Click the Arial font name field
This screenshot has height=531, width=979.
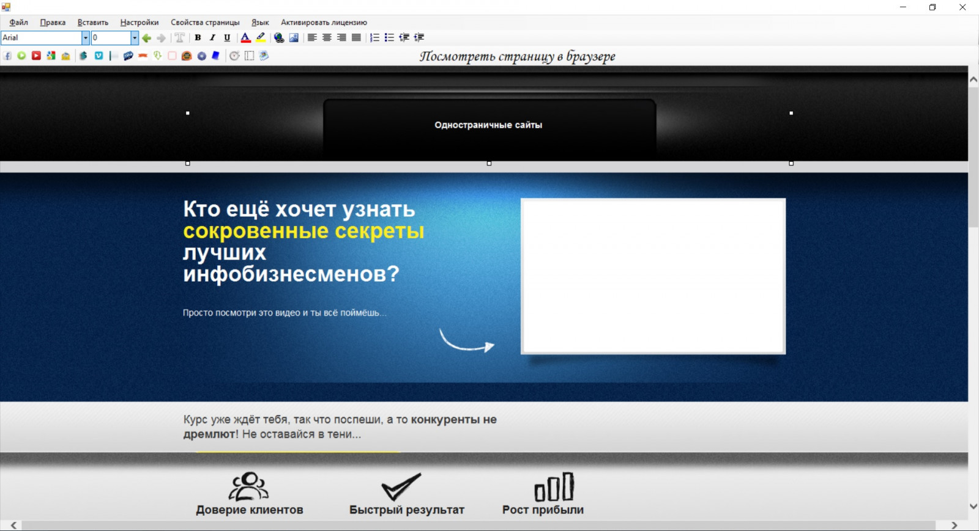click(42, 38)
